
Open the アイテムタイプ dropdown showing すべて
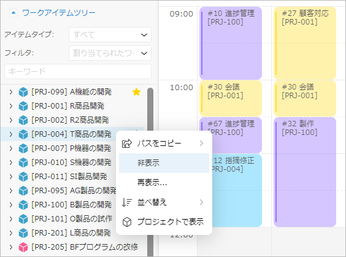(x=110, y=34)
